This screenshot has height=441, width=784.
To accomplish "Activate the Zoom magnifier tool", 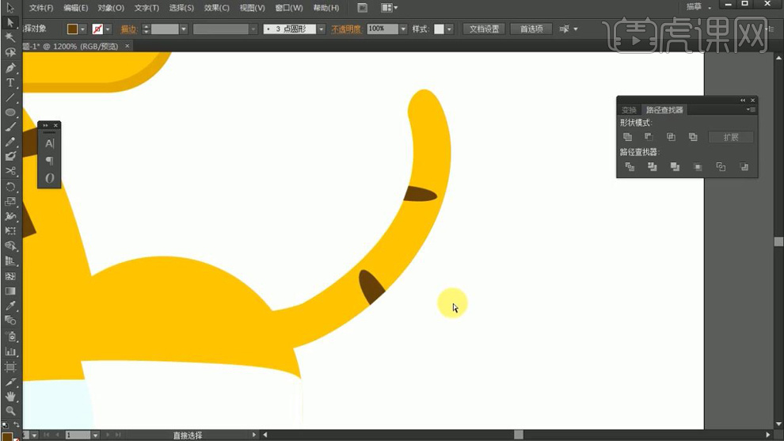I will 10,411.
